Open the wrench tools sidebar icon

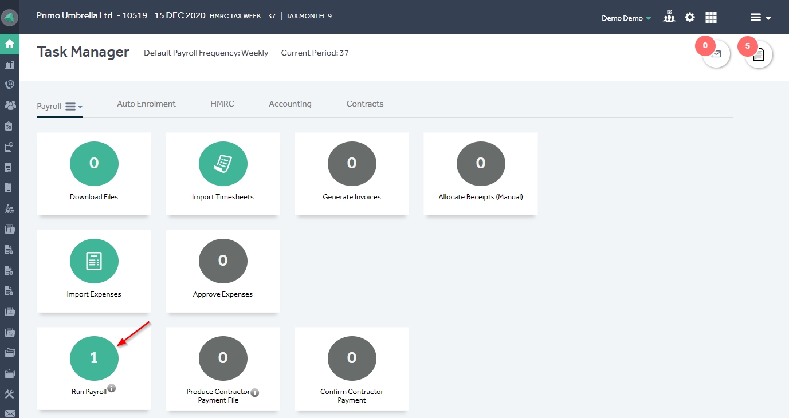[10, 394]
